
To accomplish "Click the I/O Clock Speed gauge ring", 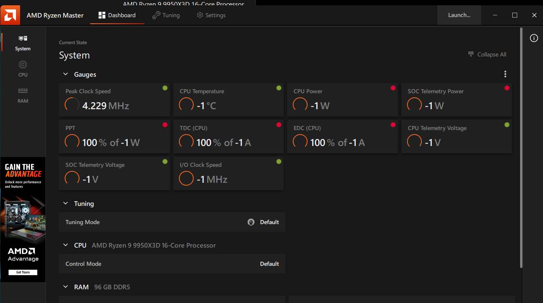I will 186,179.
